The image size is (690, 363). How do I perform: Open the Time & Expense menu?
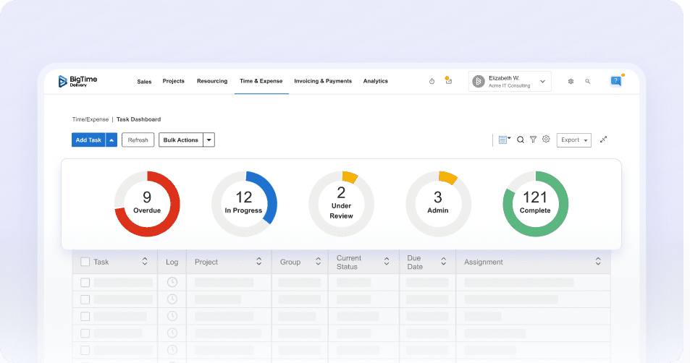(261, 81)
